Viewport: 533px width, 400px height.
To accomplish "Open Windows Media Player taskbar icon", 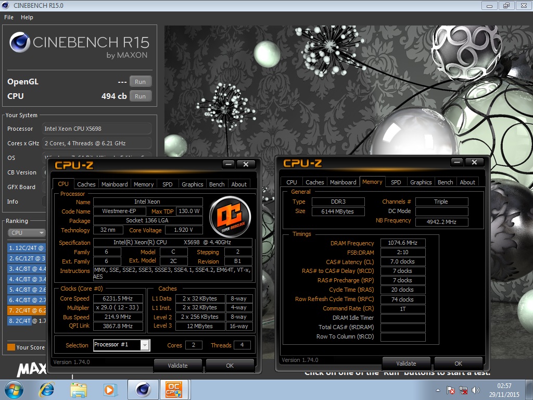I will point(110,390).
